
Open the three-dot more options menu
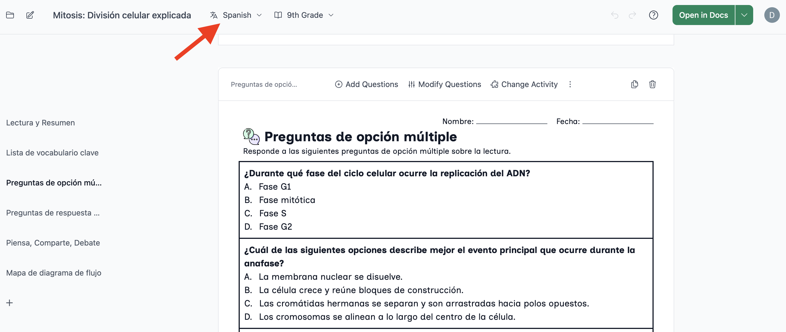(570, 84)
